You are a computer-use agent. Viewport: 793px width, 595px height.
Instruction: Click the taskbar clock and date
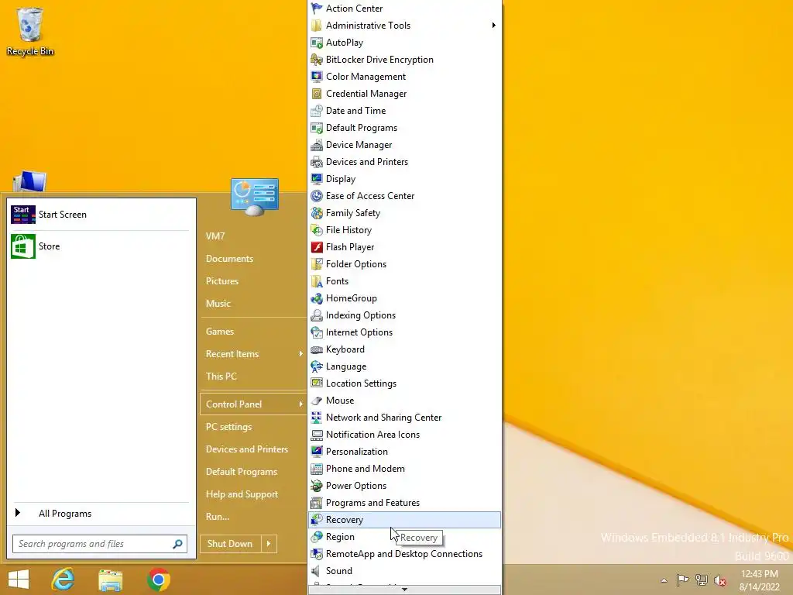760,580
